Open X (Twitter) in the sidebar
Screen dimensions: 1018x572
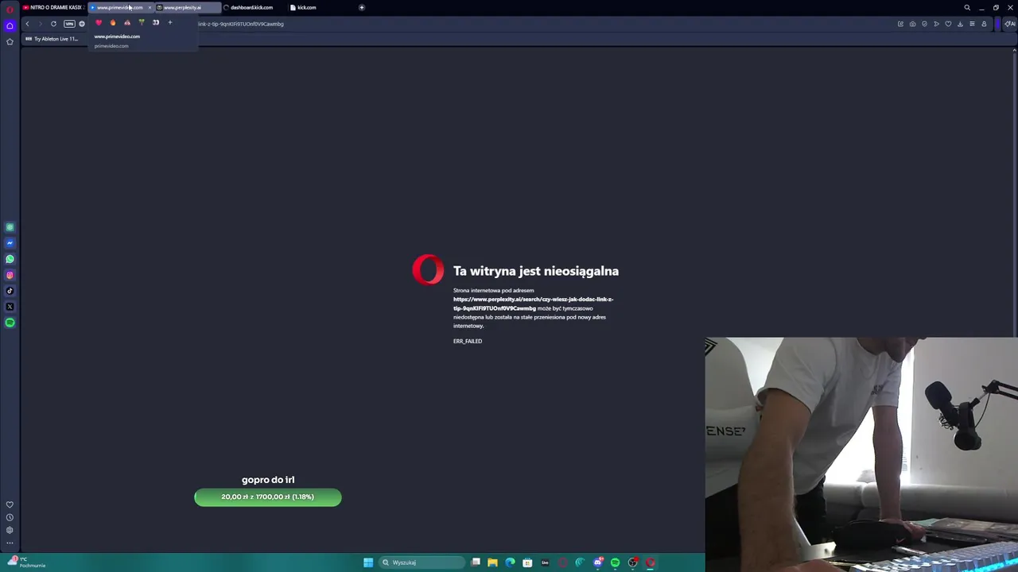coord(10,307)
